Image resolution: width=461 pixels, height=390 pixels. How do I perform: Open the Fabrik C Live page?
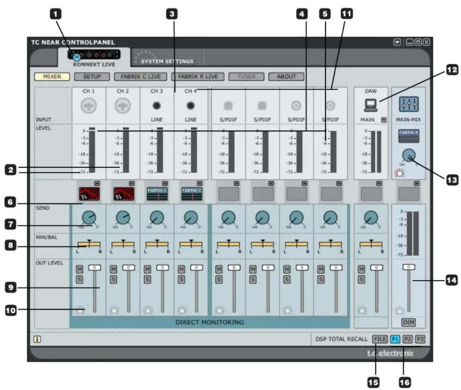140,77
